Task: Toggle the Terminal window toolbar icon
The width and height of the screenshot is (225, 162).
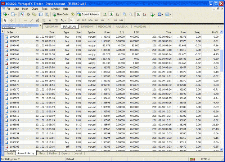Action: pyautogui.click(x=41, y=14)
